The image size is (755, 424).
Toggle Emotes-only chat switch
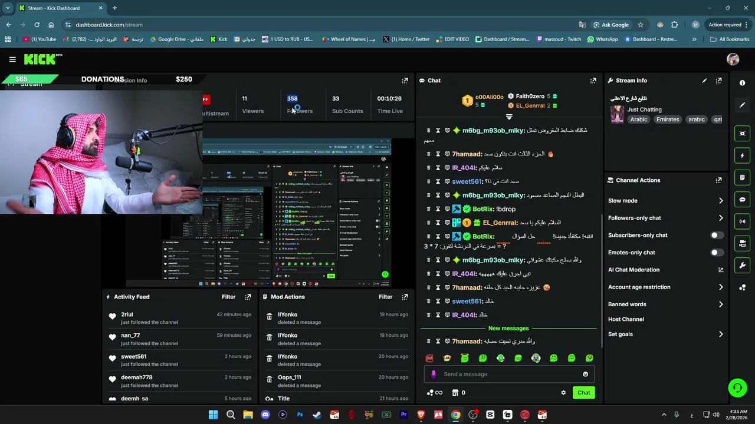pos(716,253)
